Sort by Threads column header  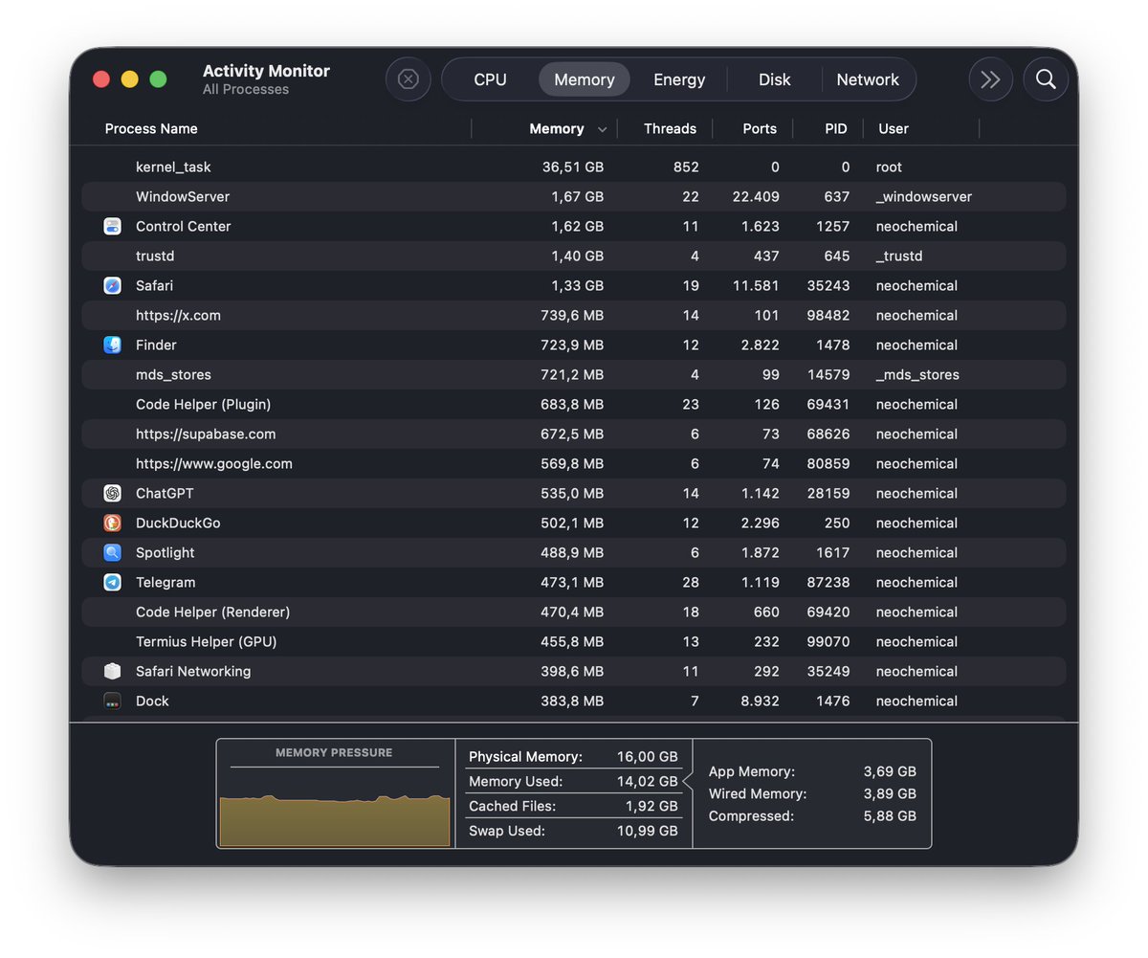pyautogui.click(x=670, y=128)
